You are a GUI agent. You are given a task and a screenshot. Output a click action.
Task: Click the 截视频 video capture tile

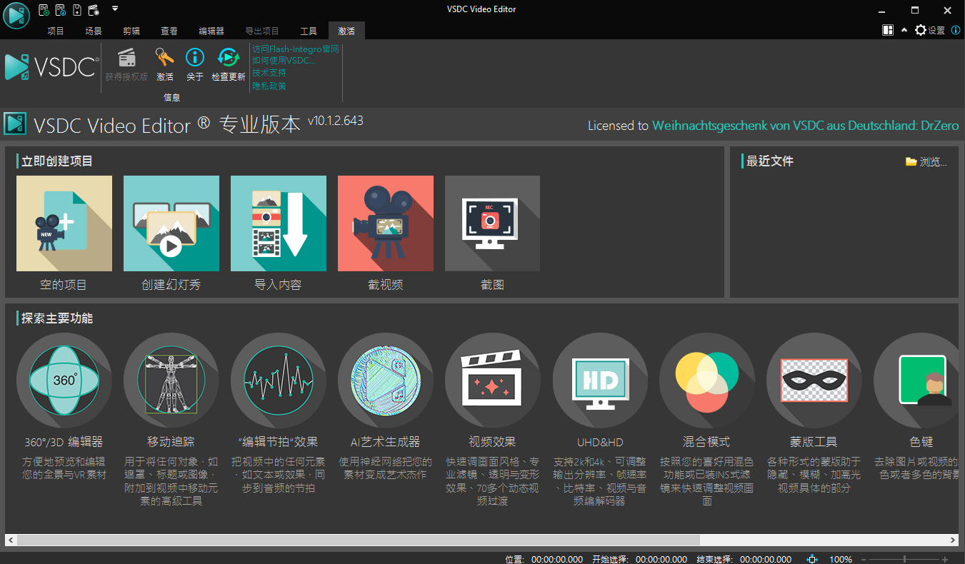[x=386, y=223]
